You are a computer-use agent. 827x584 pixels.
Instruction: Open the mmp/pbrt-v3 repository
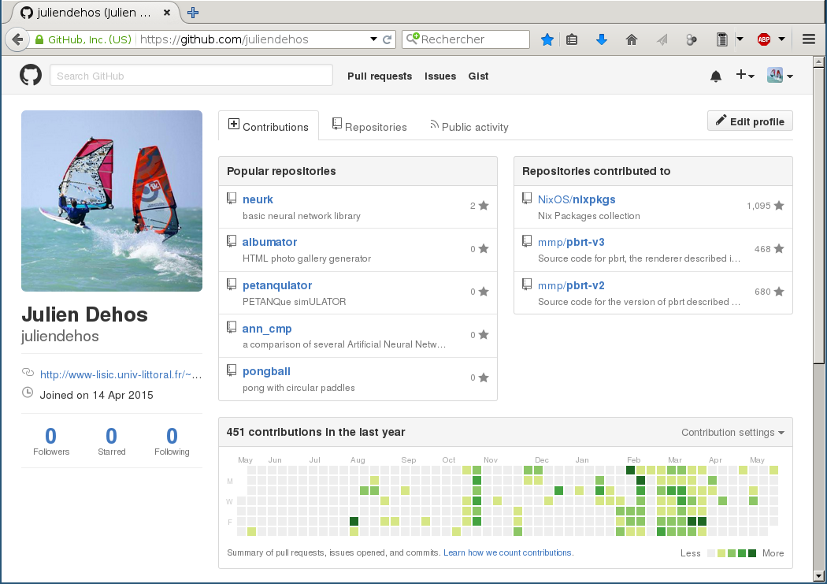tap(571, 242)
